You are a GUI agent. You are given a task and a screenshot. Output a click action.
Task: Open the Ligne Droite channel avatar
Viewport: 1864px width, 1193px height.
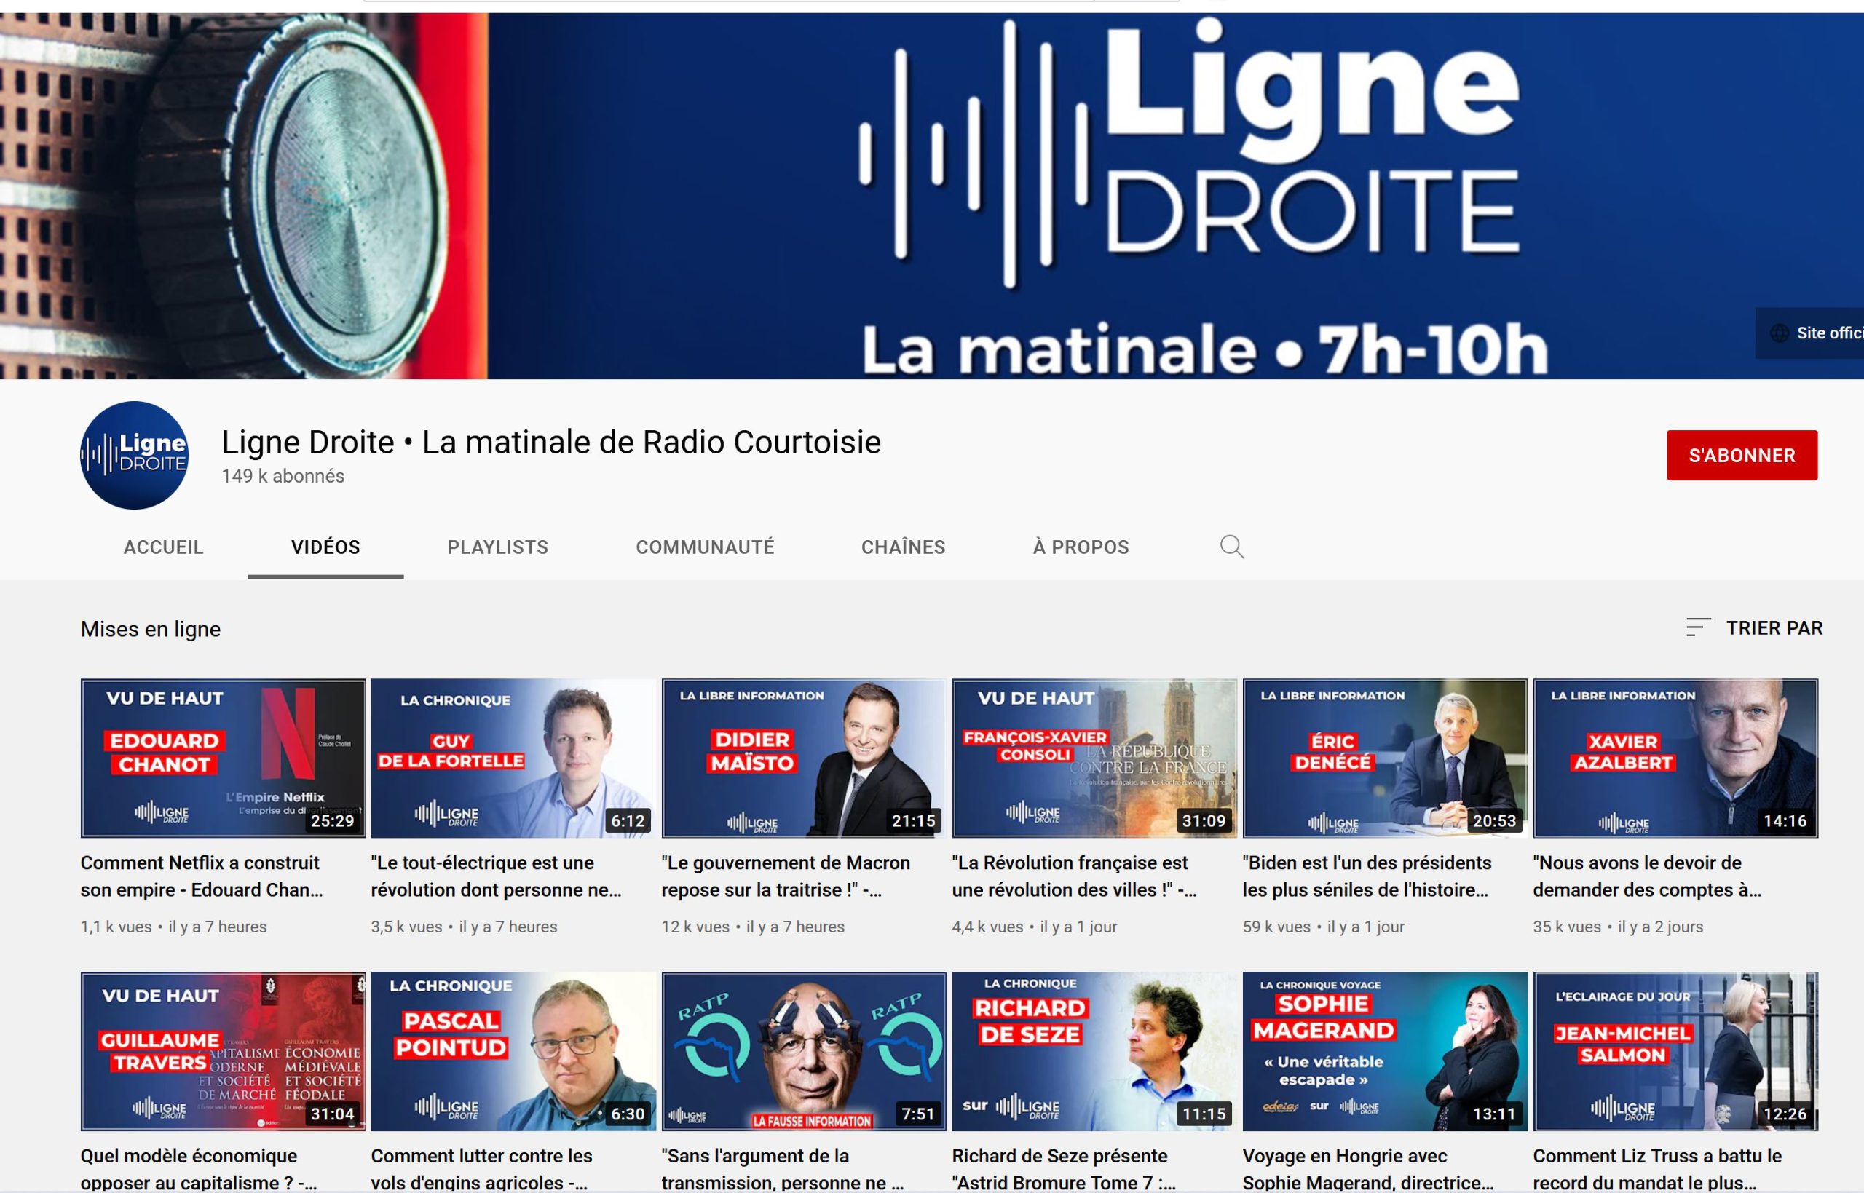click(x=134, y=455)
